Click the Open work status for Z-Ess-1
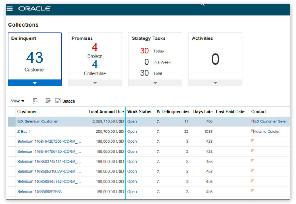296x204 pixels. [x=132, y=131]
